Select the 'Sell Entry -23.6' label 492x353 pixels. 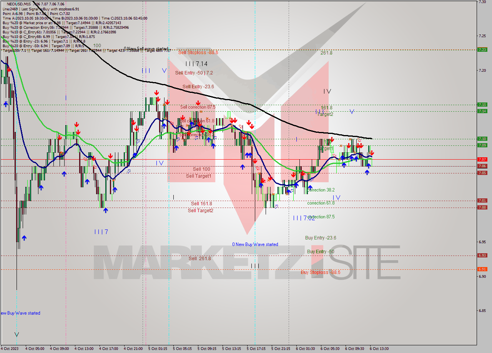[x=198, y=87]
